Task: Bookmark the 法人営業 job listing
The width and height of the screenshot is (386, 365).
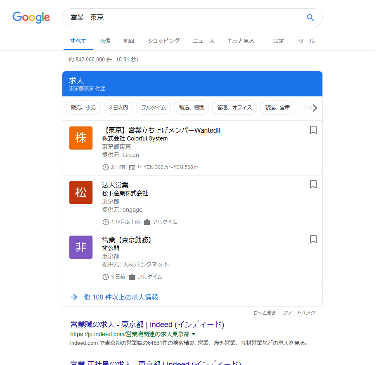Action: coord(313,184)
